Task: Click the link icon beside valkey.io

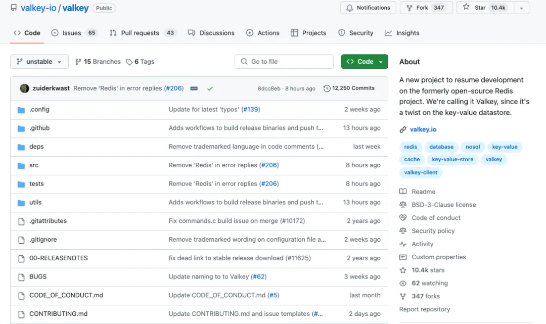Action: [x=403, y=129]
